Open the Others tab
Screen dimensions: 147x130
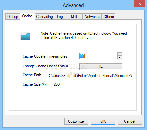click(x=108, y=17)
